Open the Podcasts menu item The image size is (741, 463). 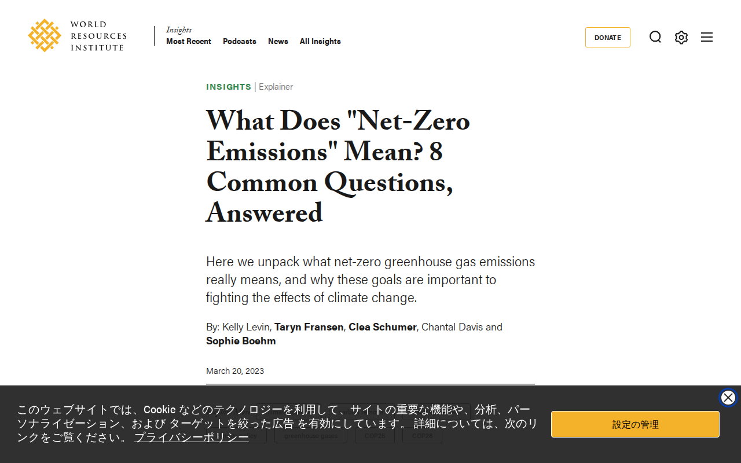240,41
